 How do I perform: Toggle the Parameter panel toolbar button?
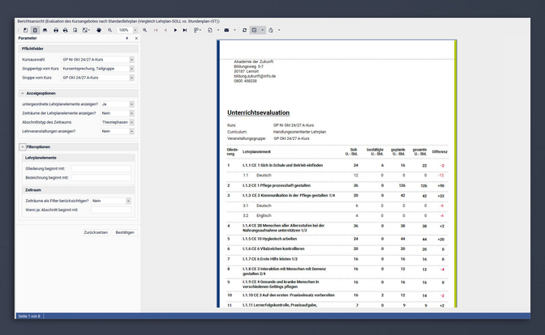click(35, 29)
